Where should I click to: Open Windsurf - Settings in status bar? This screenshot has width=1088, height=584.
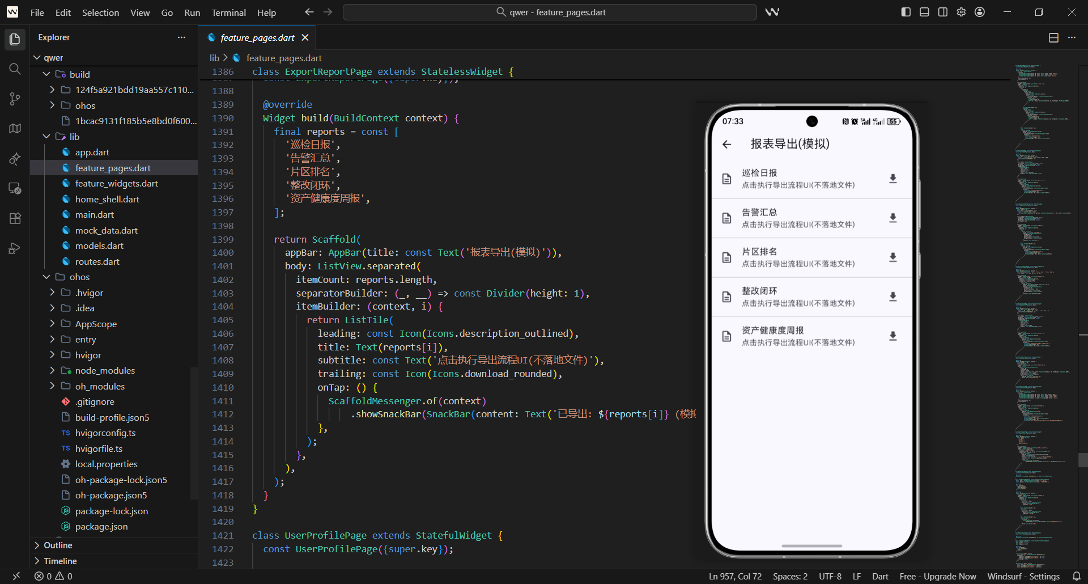point(1023,576)
